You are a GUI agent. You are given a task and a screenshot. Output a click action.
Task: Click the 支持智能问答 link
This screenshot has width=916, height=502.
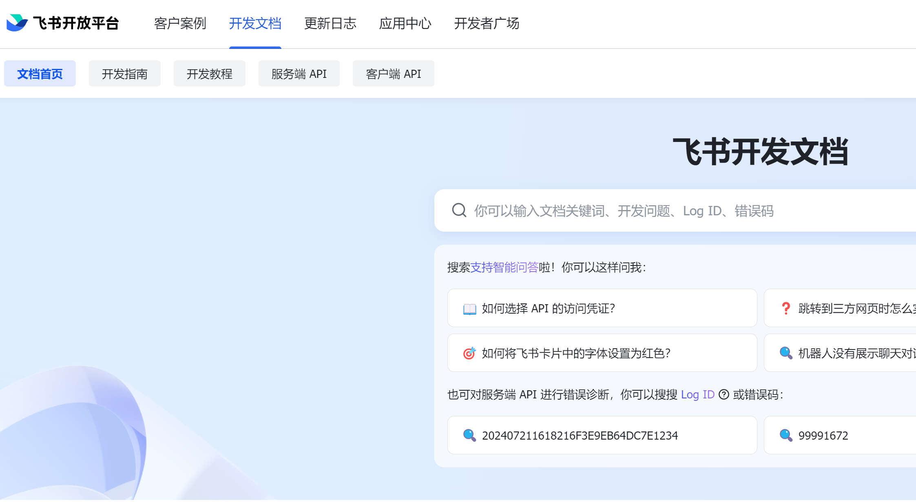tap(504, 267)
